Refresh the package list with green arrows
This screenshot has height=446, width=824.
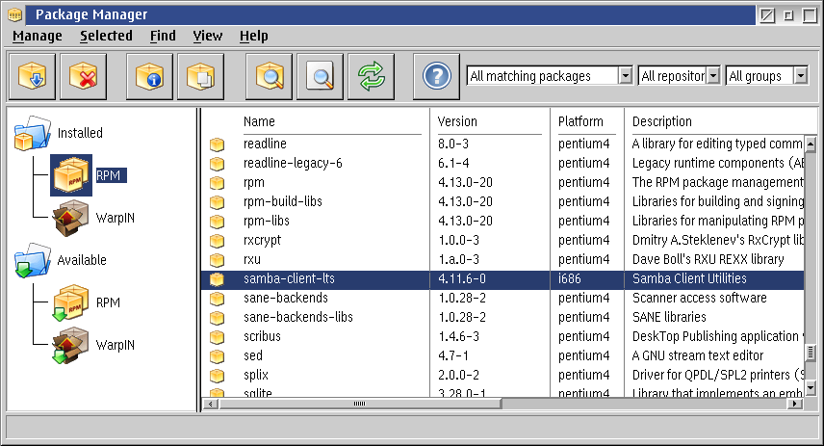[371, 76]
